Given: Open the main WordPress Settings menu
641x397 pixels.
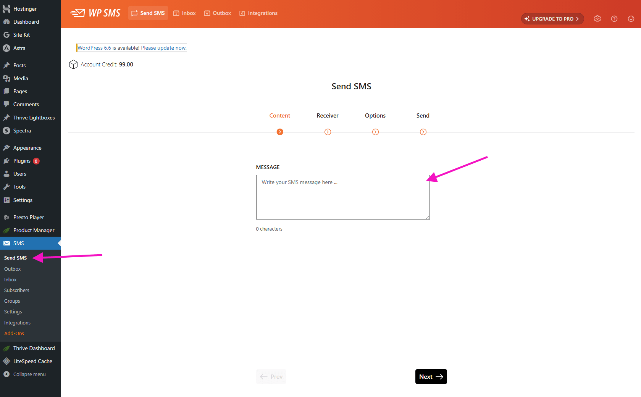Looking at the screenshot, I should 30,200.
